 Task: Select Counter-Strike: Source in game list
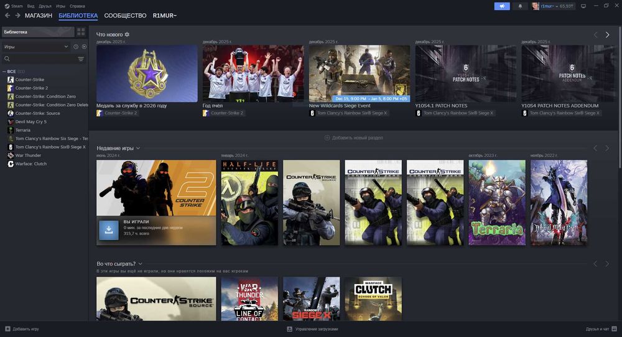tap(38, 113)
